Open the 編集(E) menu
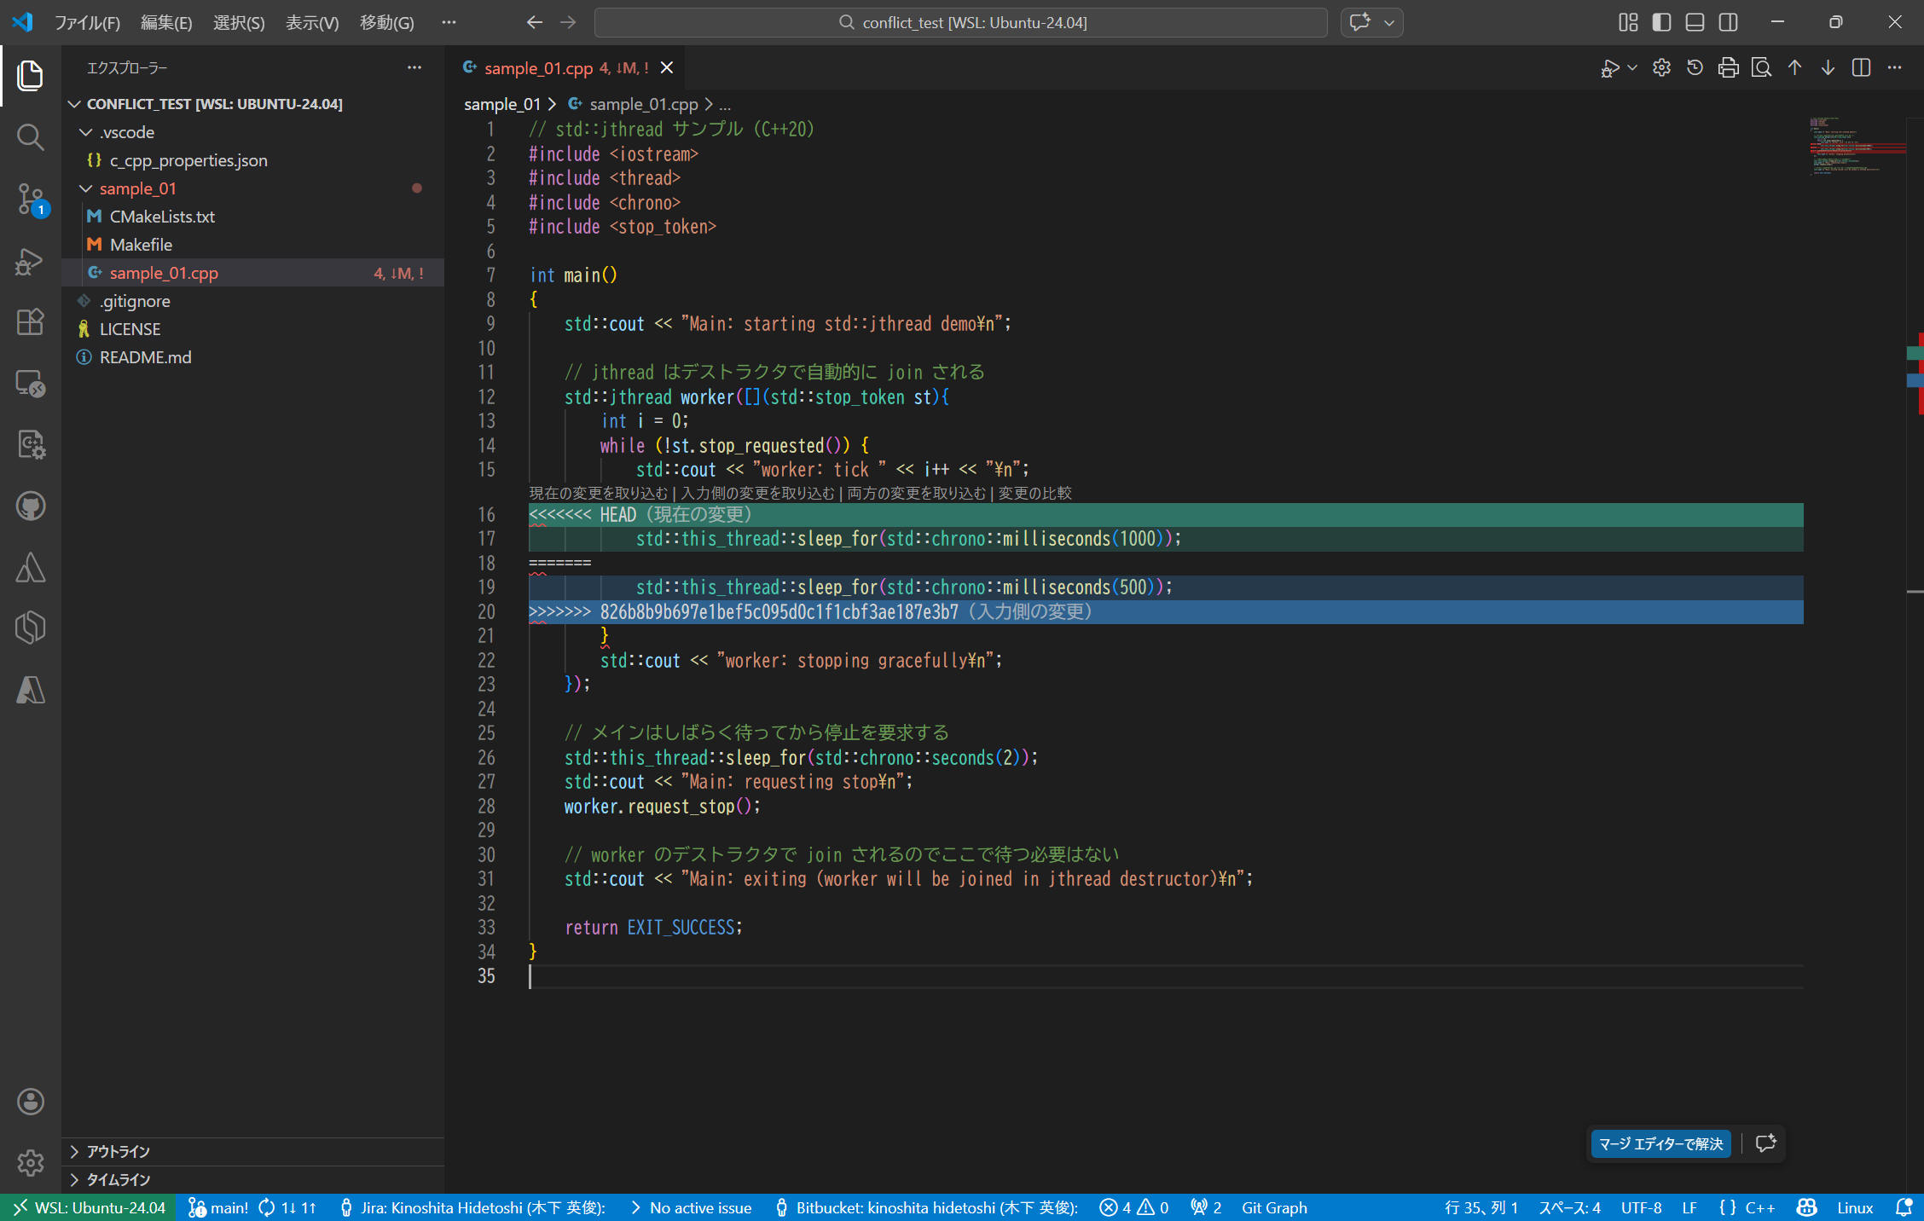The height and width of the screenshot is (1221, 1924). tap(166, 23)
